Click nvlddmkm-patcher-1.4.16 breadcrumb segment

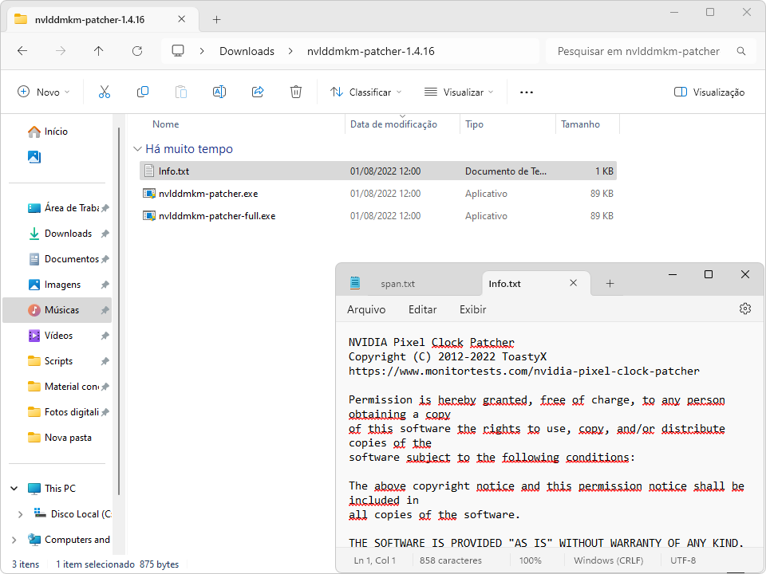[371, 51]
